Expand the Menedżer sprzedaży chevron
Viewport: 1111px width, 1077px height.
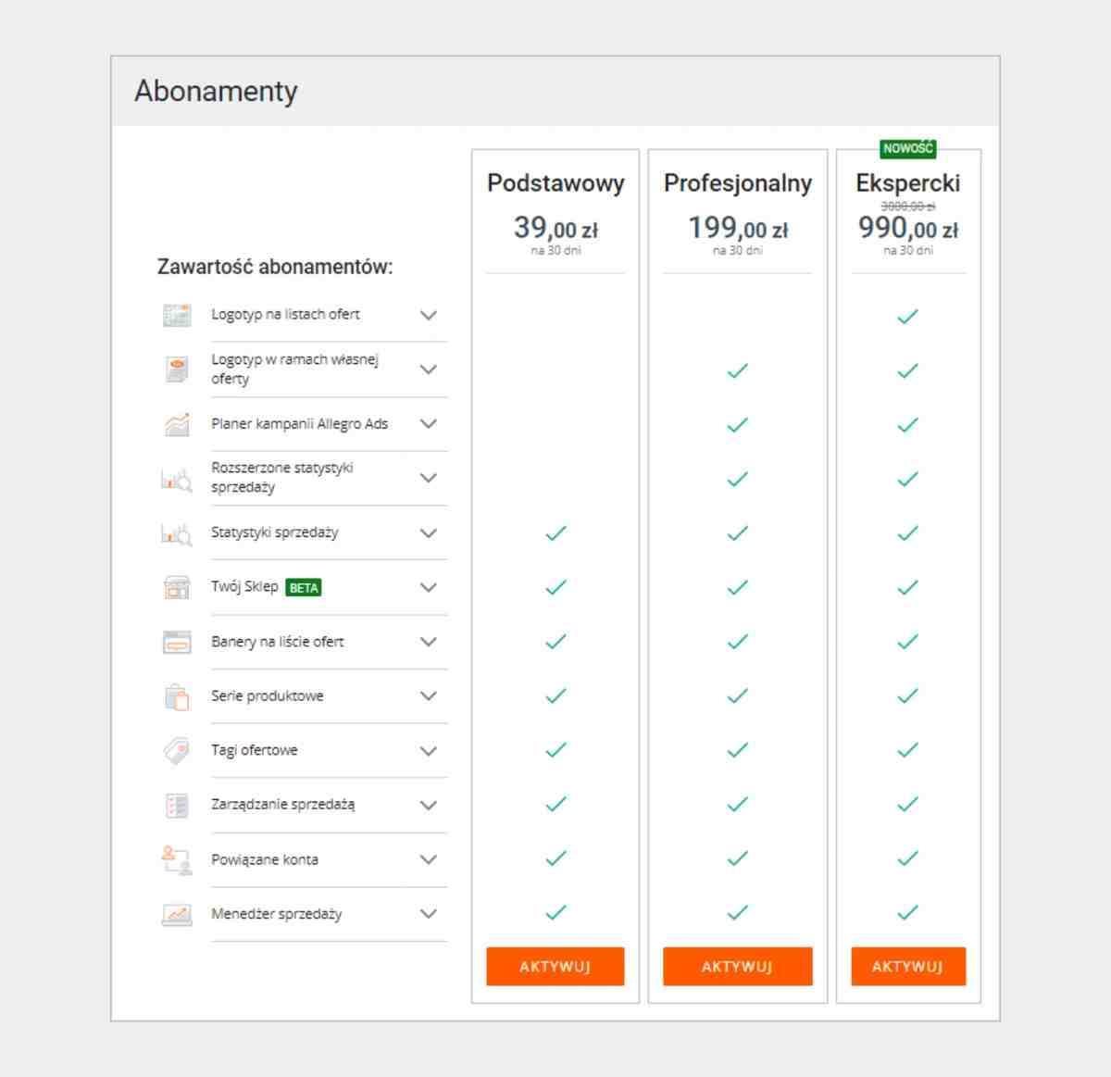coord(429,914)
